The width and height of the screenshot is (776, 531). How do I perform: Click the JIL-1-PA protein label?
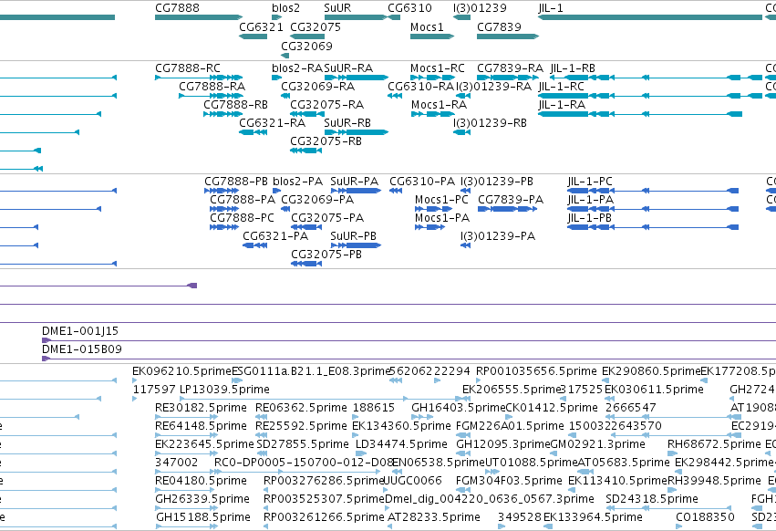click(x=590, y=200)
